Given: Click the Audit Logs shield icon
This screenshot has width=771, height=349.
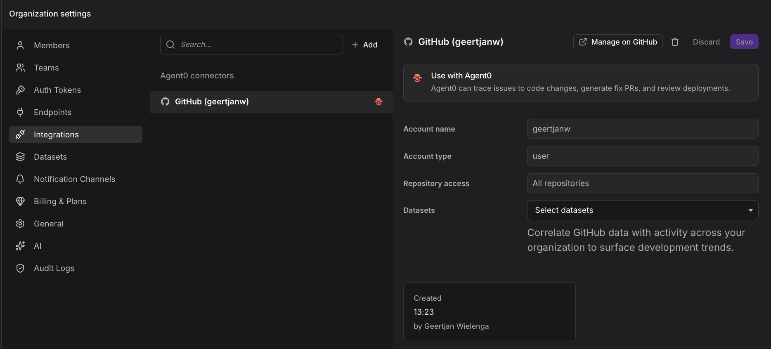Looking at the screenshot, I should click(x=20, y=268).
